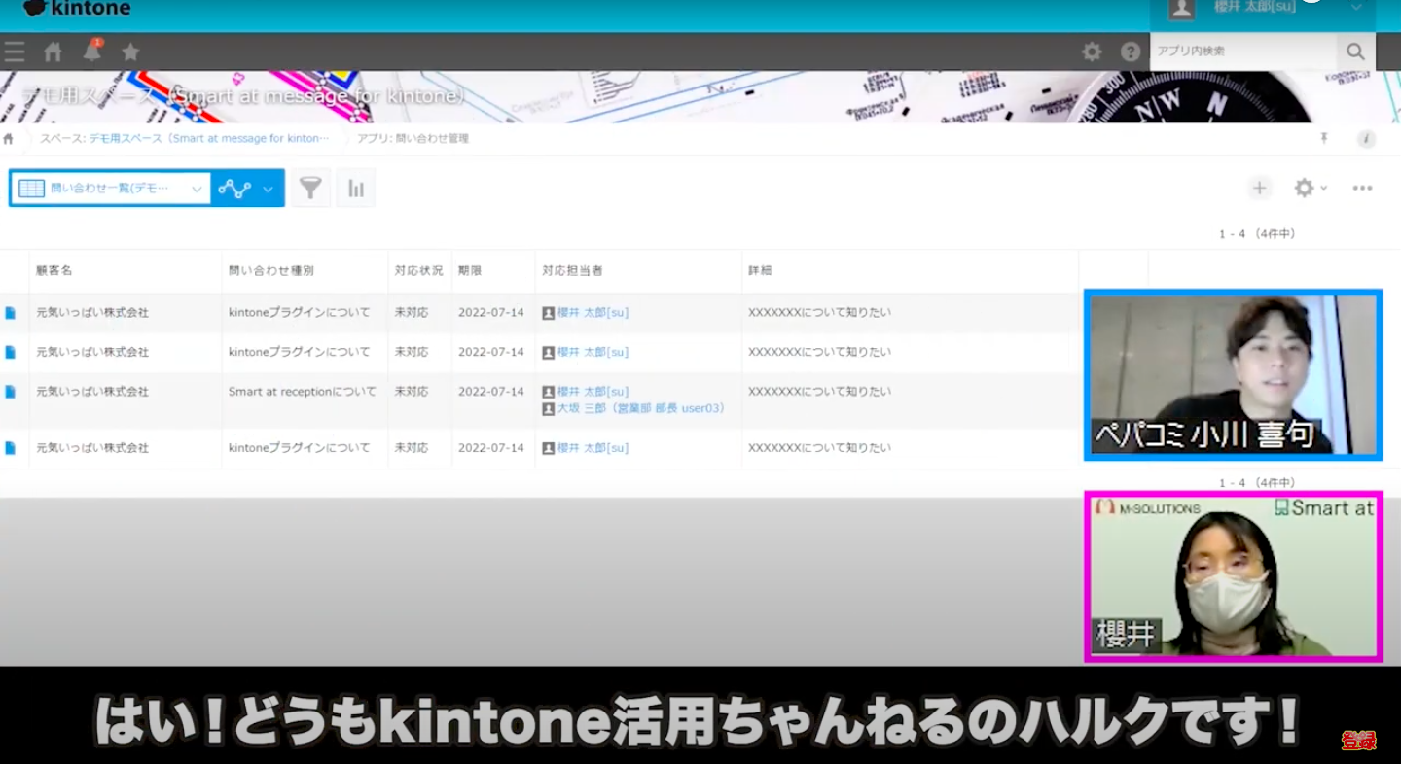Screen dimensions: 1401x764
Task: Open kintone system settings gear icon
Action: pos(1092,51)
